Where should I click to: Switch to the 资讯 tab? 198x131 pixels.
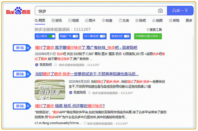(57, 20)
